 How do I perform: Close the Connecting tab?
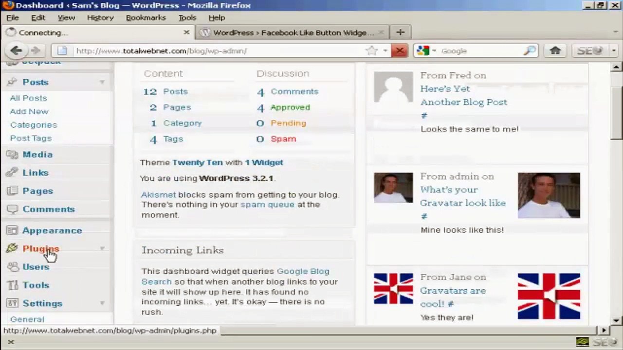click(x=186, y=32)
